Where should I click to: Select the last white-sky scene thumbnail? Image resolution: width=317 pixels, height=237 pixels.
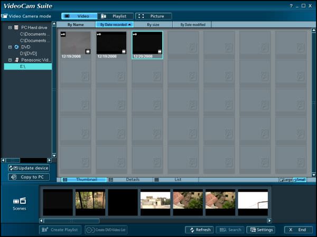tap(253, 202)
